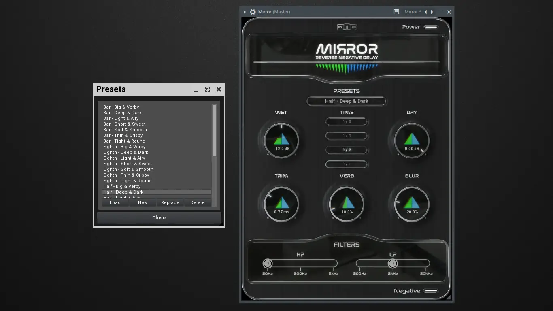The height and width of the screenshot is (311, 553).
Task: Select preset Bar - Thin & Crispy
Action: click(x=156, y=135)
